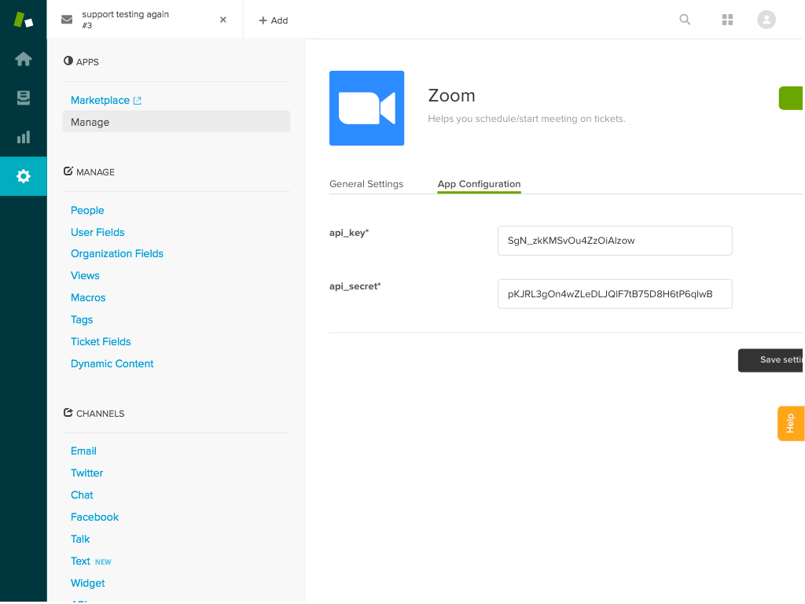
Task: Close the 'support testing again' tab
Action: (223, 20)
